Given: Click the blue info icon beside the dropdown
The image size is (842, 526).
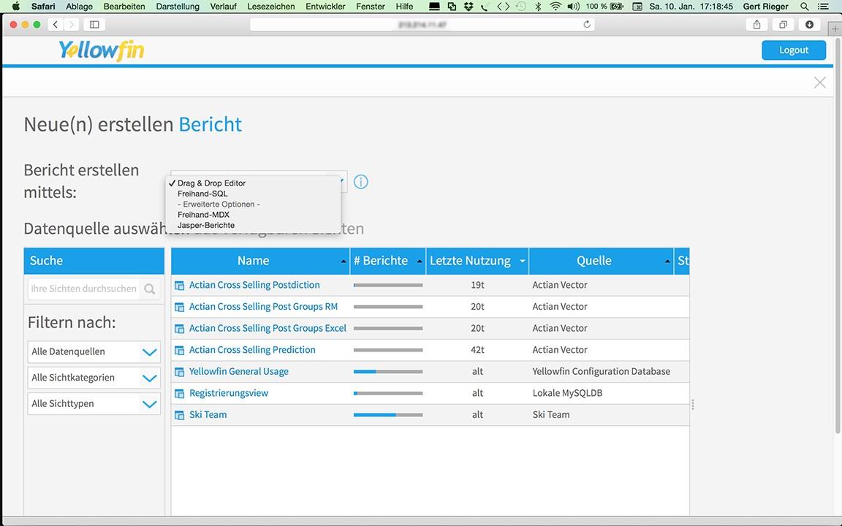Looking at the screenshot, I should point(361,182).
